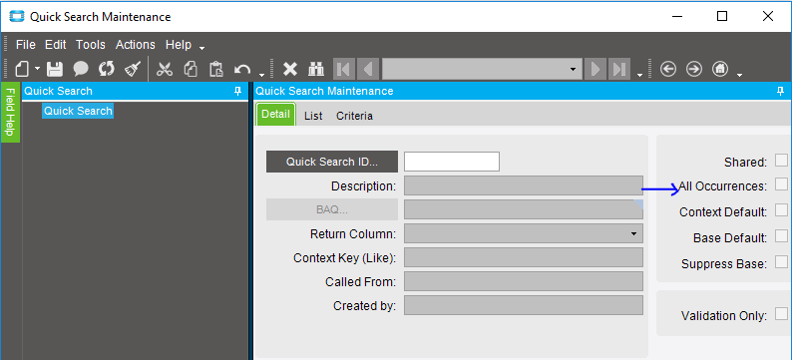Image resolution: width=792 pixels, height=360 pixels.
Task: Click the Undo arrow icon
Action: pos(243,69)
